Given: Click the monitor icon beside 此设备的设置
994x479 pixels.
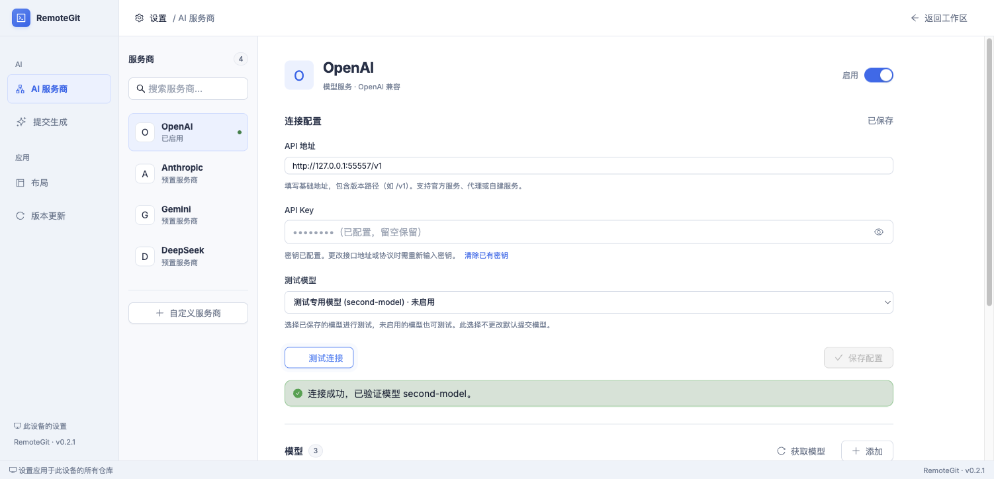Looking at the screenshot, I should point(17,426).
